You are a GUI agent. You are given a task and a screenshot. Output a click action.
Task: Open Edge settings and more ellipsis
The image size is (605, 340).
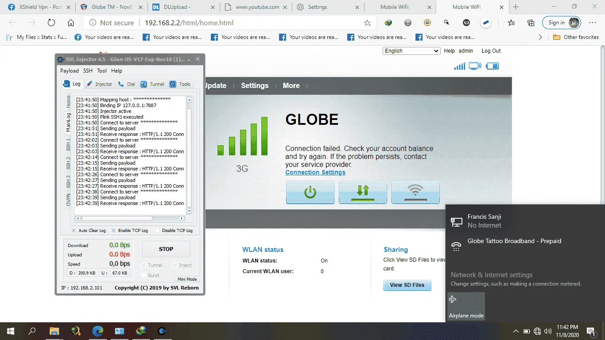click(x=593, y=23)
